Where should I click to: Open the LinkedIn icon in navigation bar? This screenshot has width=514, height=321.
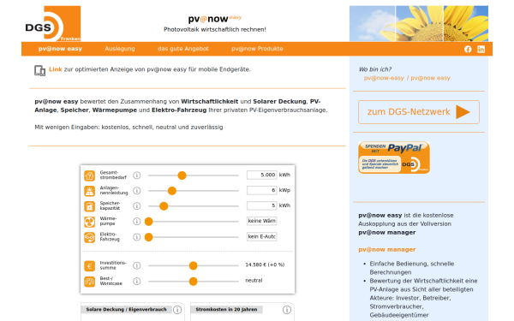click(x=481, y=49)
